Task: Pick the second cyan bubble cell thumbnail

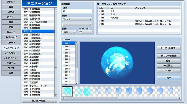Action: click(x=78, y=91)
